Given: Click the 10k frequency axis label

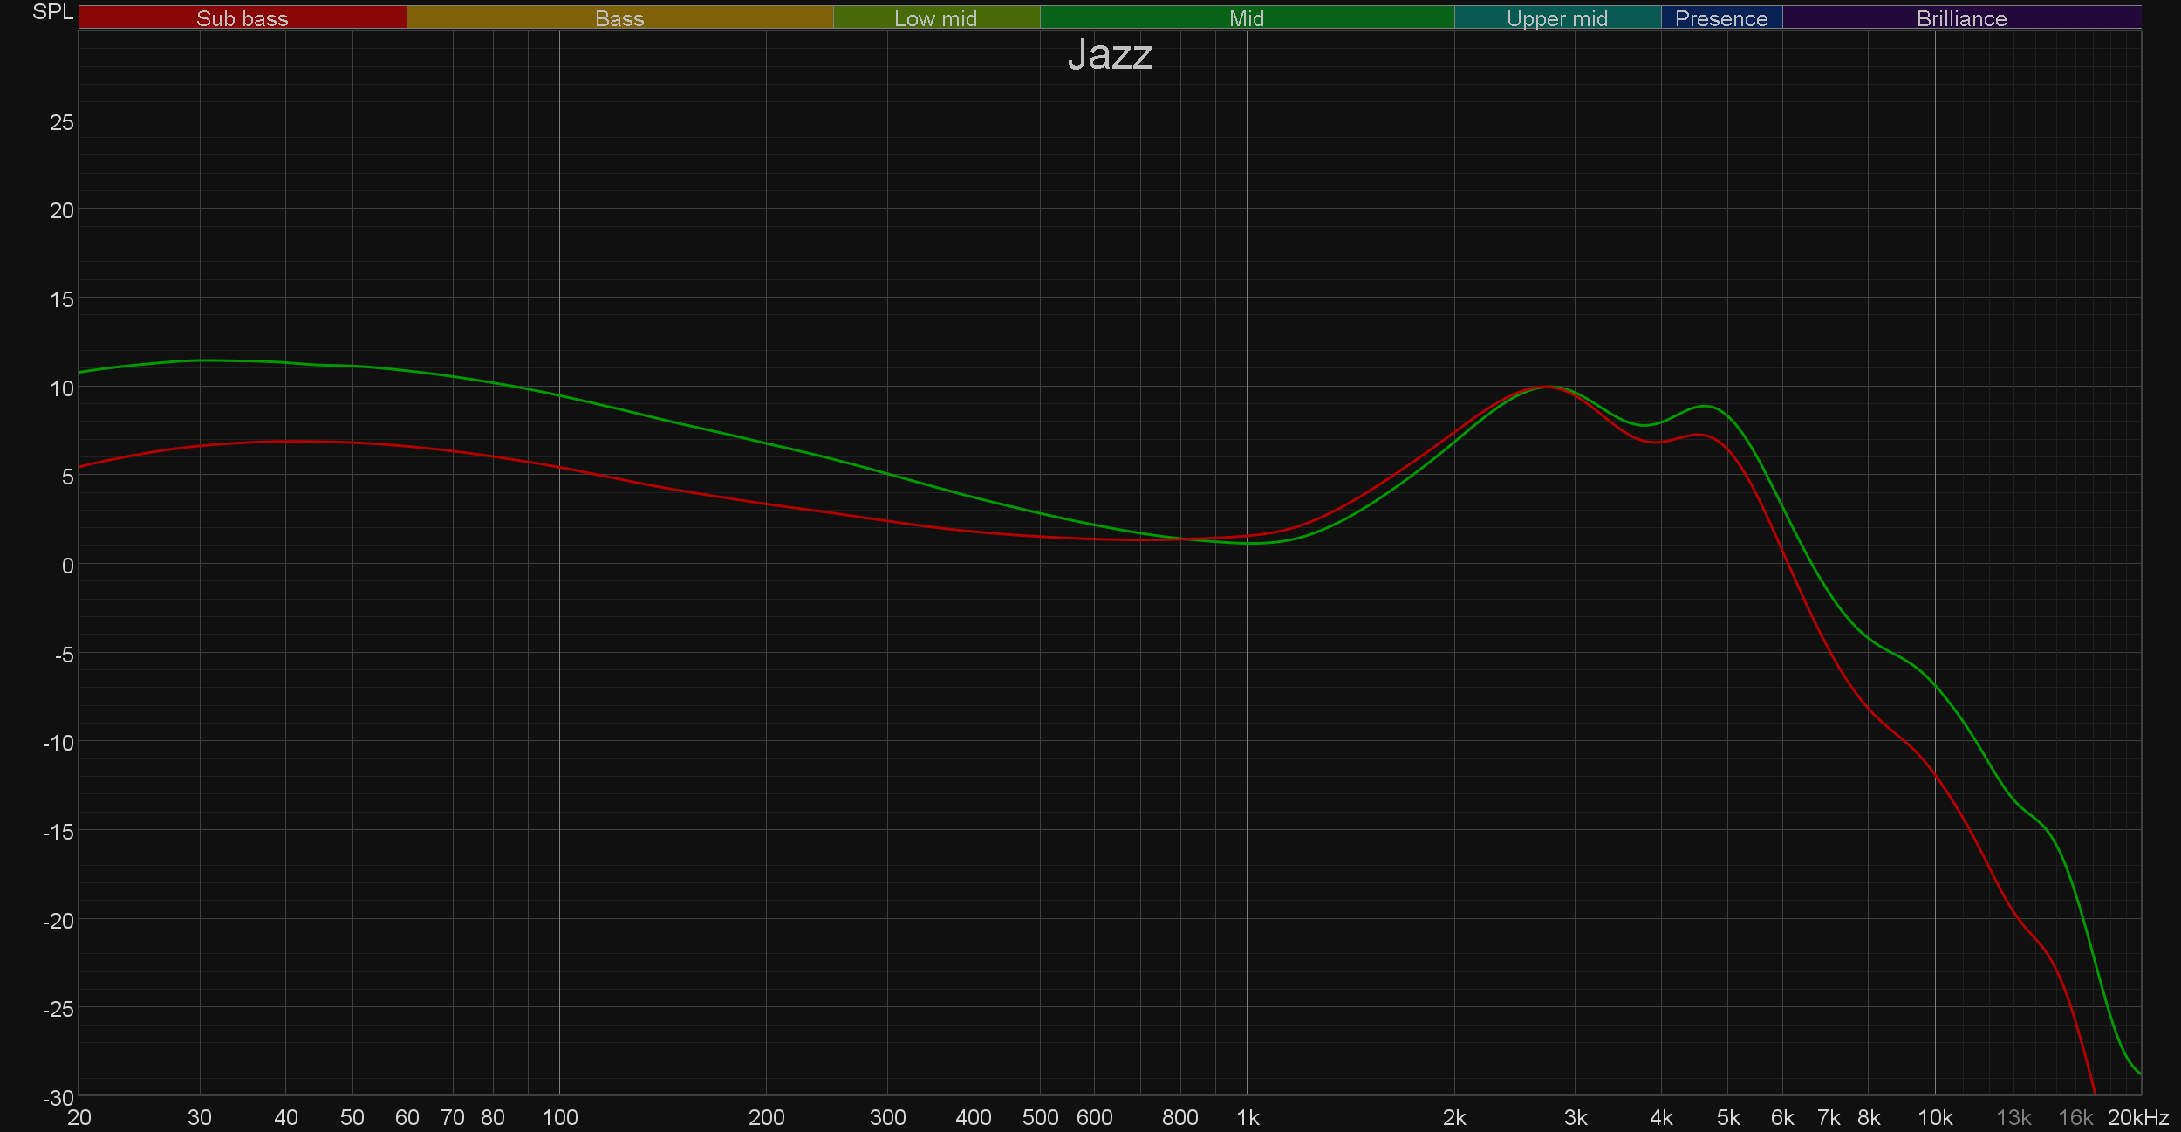Looking at the screenshot, I should click(x=1934, y=1118).
